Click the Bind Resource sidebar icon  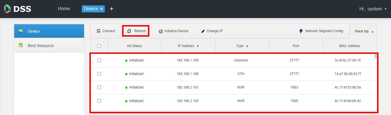pos(21,46)
